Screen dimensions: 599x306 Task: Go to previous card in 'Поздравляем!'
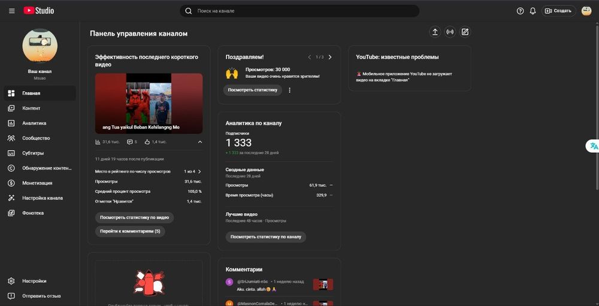click(x=310, y=57)
